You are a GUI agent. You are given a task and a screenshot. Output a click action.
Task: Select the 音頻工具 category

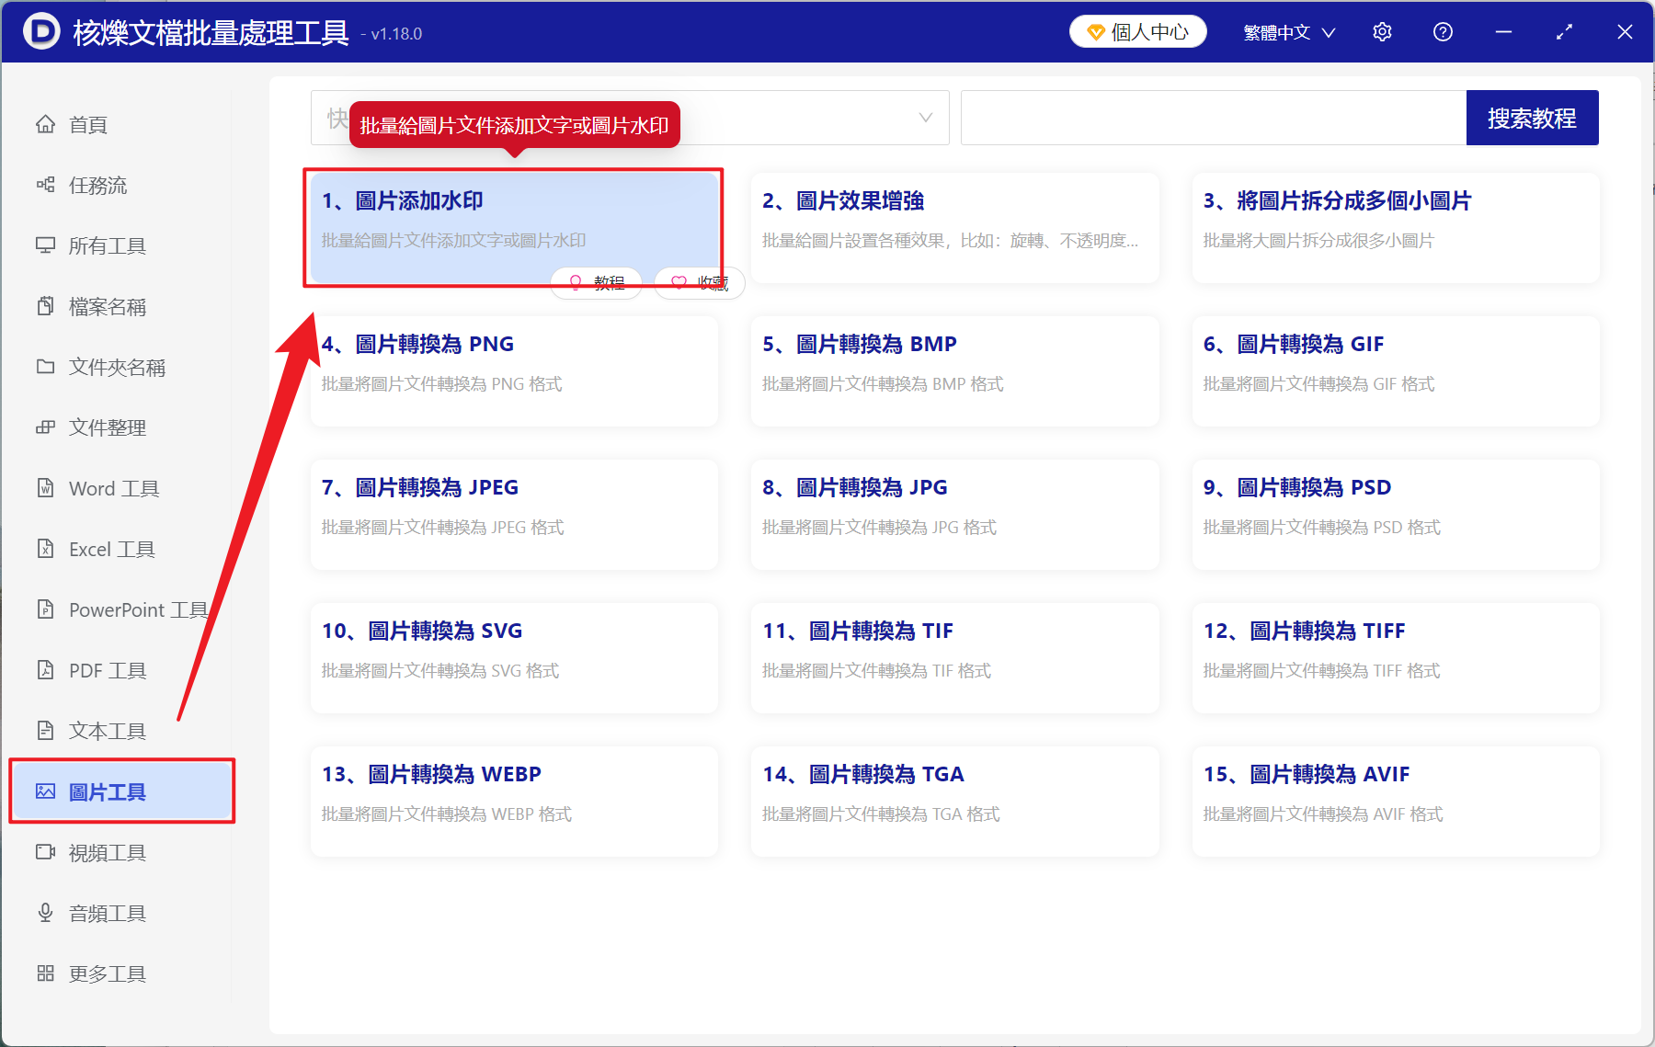[x=107, y=913]
